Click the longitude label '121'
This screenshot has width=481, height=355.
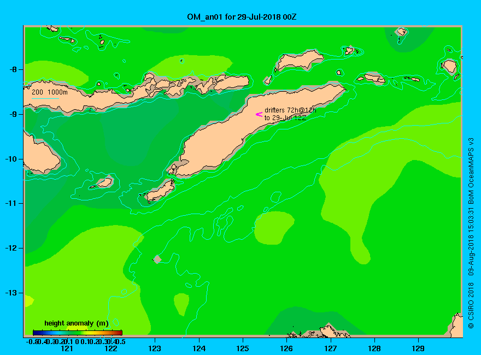click(67, 348)
